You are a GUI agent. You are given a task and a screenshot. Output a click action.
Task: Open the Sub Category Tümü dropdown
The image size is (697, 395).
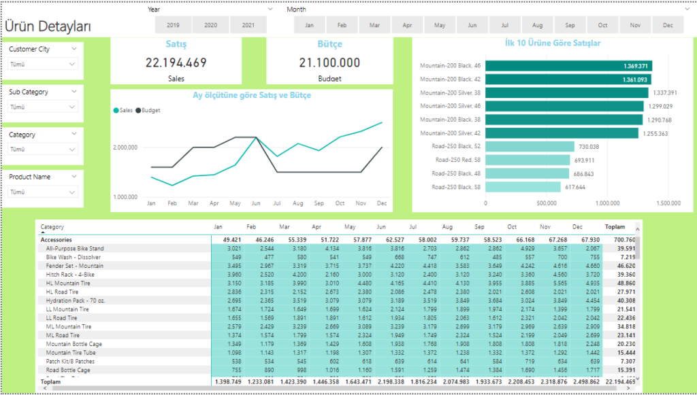coord(43,107)
